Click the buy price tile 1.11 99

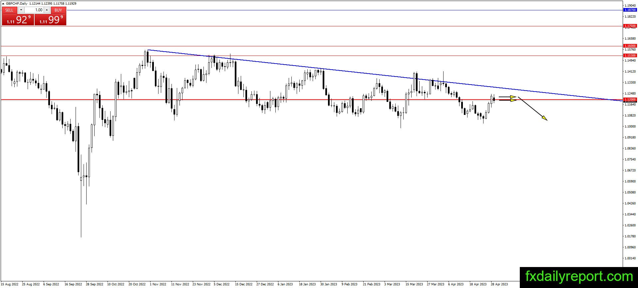[50, 20]
